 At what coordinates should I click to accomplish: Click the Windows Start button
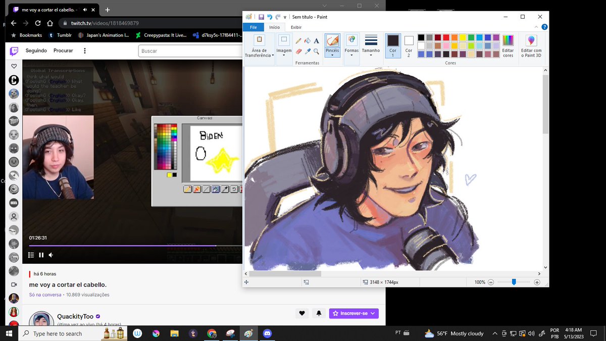coord(9,333)
